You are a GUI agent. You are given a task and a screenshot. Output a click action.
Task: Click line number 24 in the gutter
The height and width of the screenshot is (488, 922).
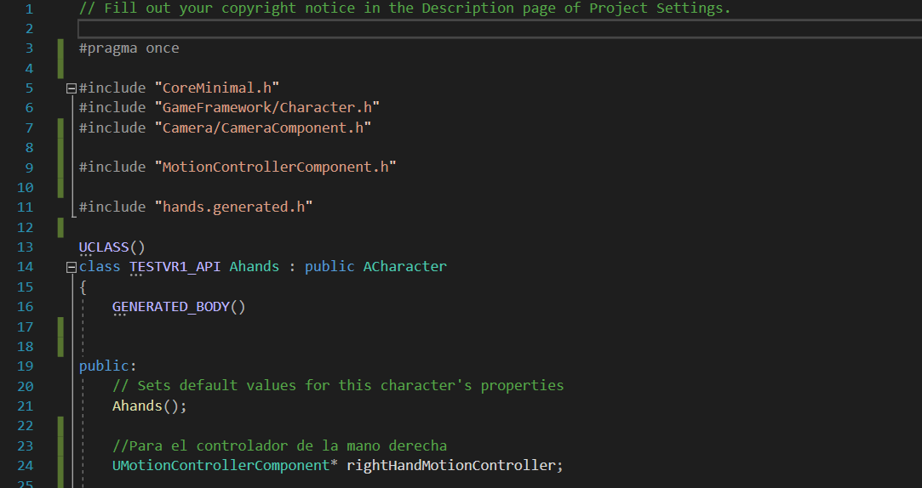coord(26,465)
